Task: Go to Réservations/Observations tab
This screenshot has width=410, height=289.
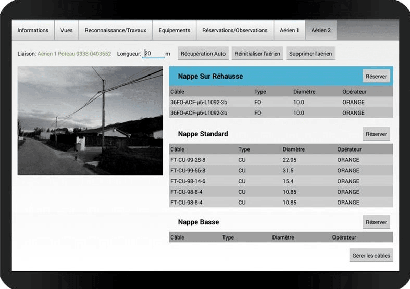Action: 235,30
